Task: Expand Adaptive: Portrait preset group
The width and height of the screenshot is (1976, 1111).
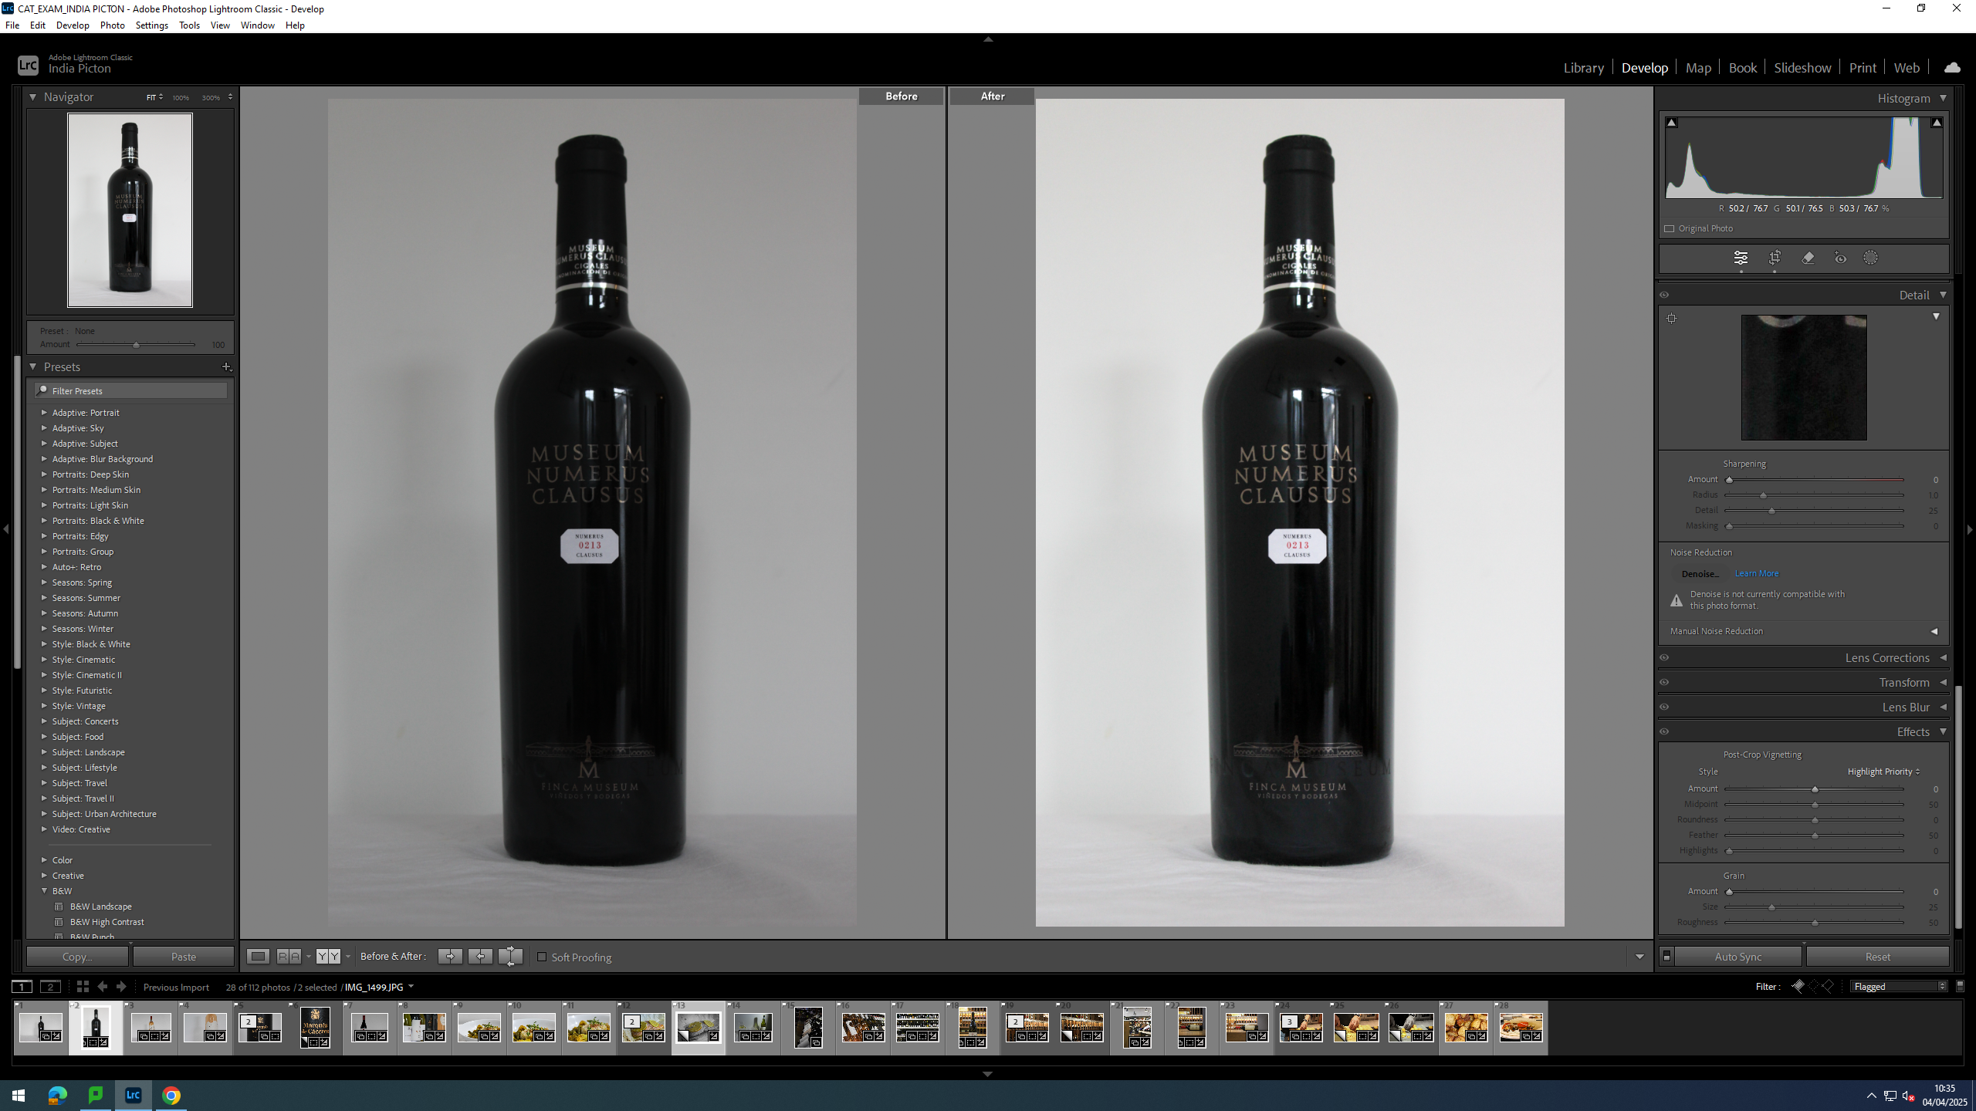Action: pos(44,413)
